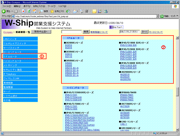The width and height of the screenshot is (180, 136).
Task: Open the 検索機能について link
Action: pyautogui.click(x=99, y=32)
